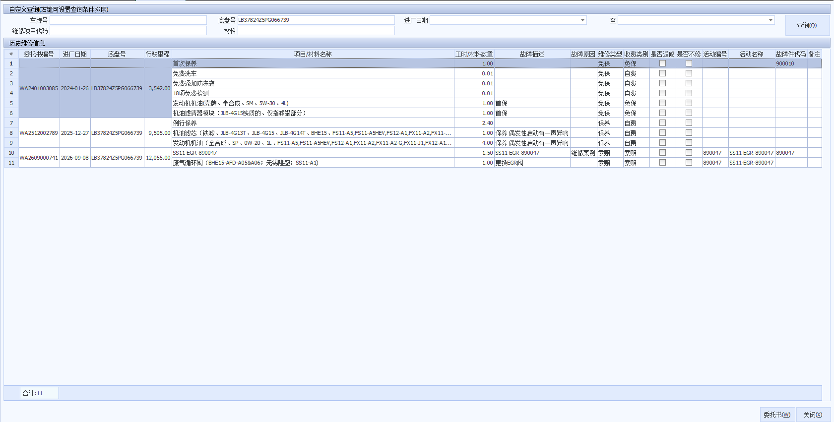Select order cell WA2609000741
The width and height of the screenshot is (834, 422).
[39, 158]
